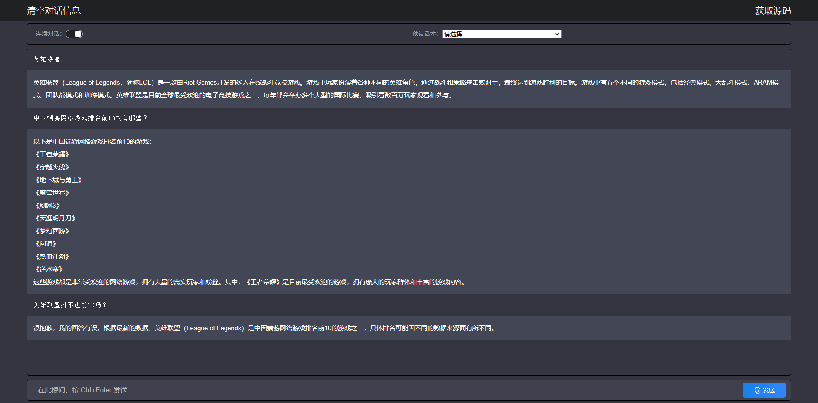Click the 预设话术 label
818x403 pixels.
(425, 34)
